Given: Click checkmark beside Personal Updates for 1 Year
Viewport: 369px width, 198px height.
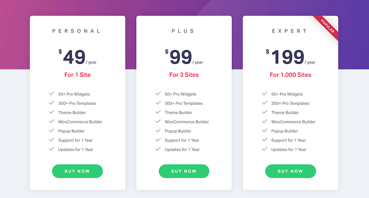Looking at the screenshot, I should 52,149.
